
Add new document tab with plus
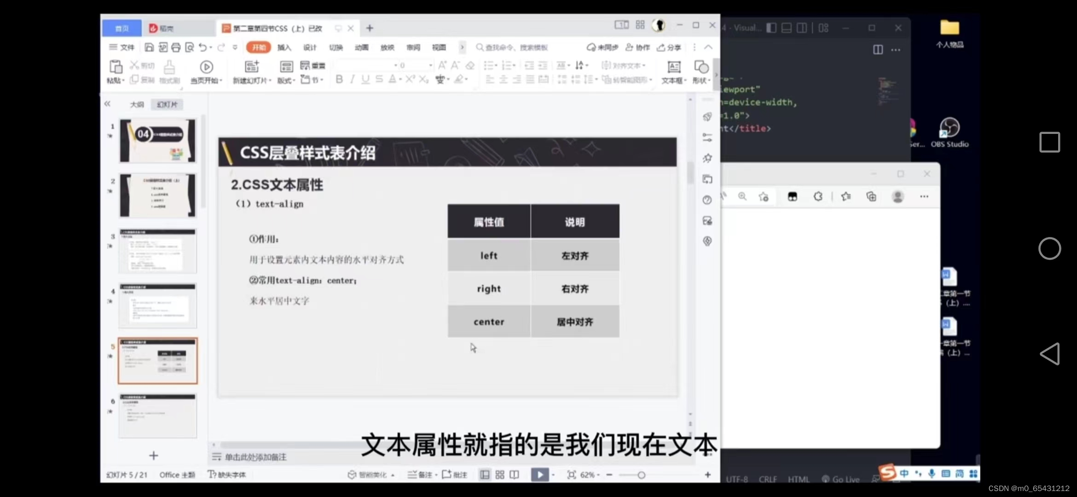pyautogui.click(x=370, y=28)
